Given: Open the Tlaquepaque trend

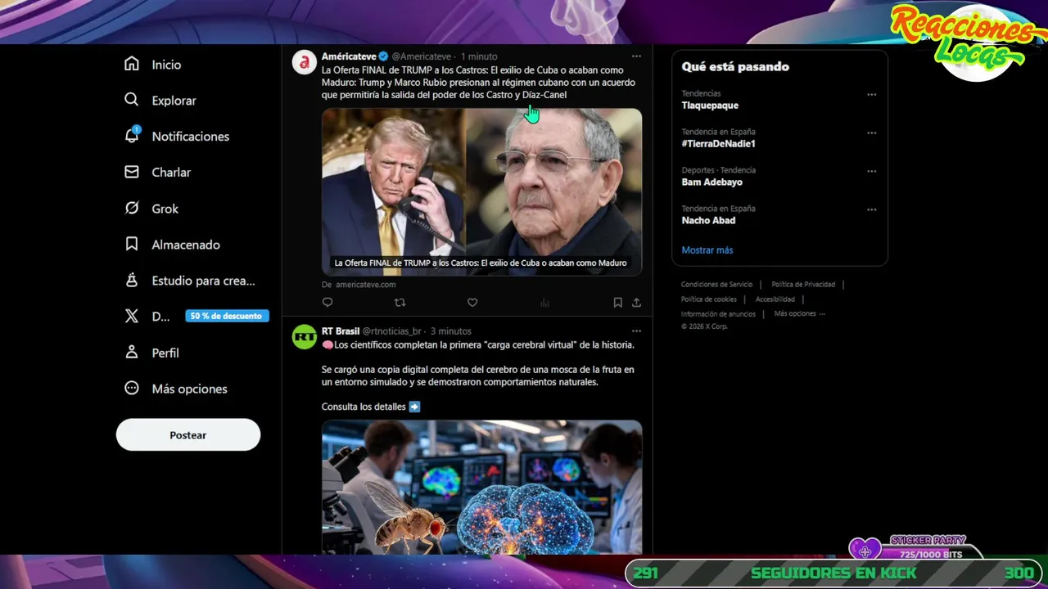Looking at the screenshot, I should click(710, 106).
